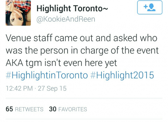View the 30 favorites count number
Viewport: 168px width, 122px height.
pos(53,109)
